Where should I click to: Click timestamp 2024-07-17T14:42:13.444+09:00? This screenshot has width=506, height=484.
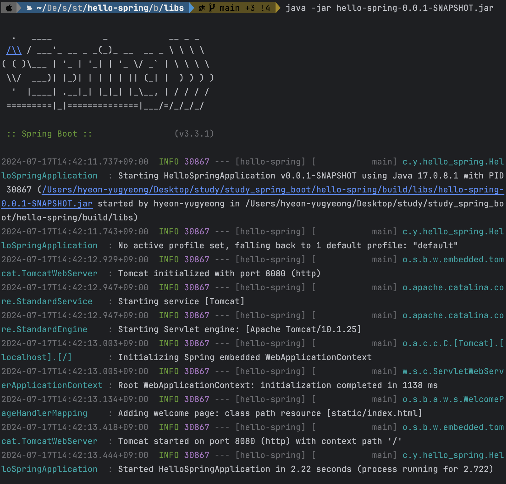point(75,455)
